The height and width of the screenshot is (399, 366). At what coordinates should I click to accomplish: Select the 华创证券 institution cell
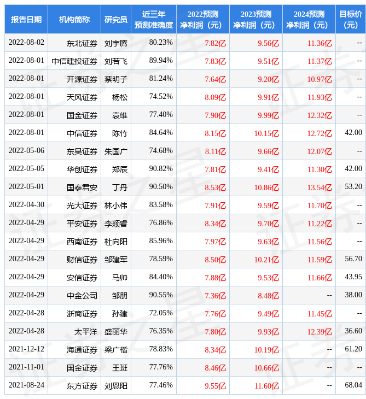[74, 169]
